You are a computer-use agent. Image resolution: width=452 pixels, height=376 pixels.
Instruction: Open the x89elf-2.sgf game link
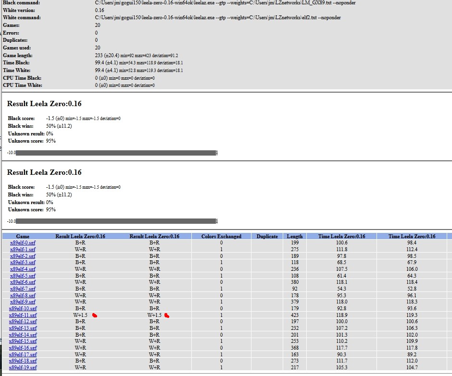coord(23,256)
